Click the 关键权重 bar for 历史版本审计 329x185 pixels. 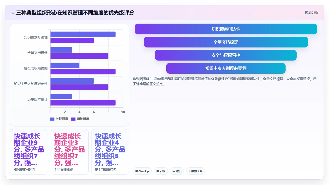[x=61, y=96]
